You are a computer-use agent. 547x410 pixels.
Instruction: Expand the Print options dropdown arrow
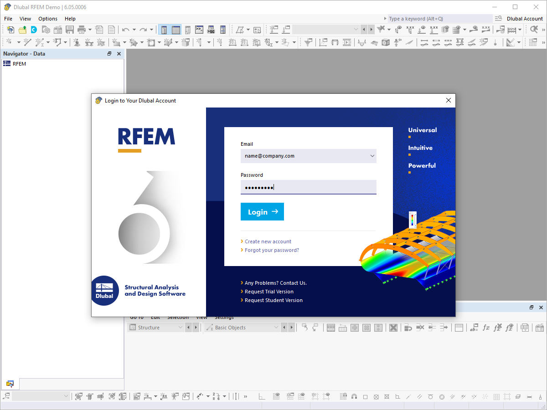tap(90, 30)
